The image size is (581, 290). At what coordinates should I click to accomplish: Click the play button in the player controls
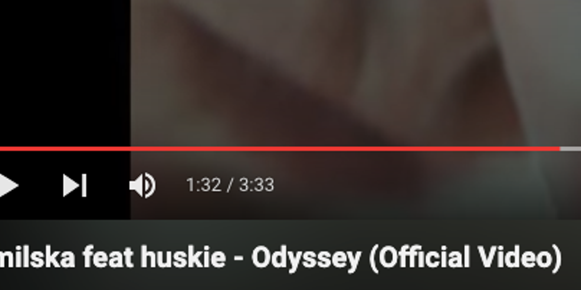[x=8, y=185]
